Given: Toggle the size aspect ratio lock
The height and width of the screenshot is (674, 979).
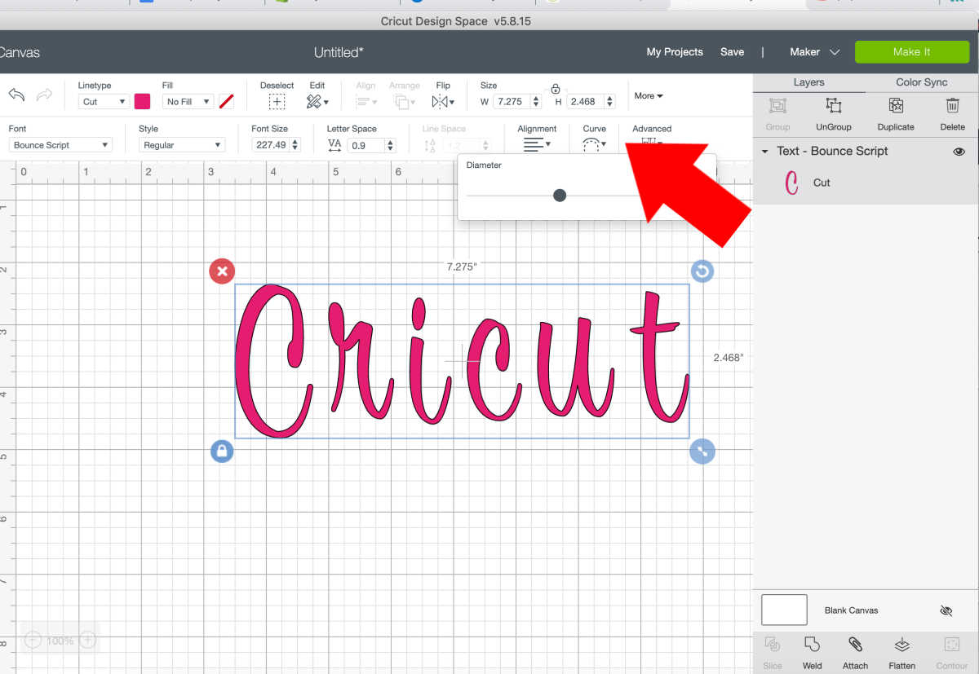Looking at the screenshot, I should pyautogui.click(x=556, y=90).
